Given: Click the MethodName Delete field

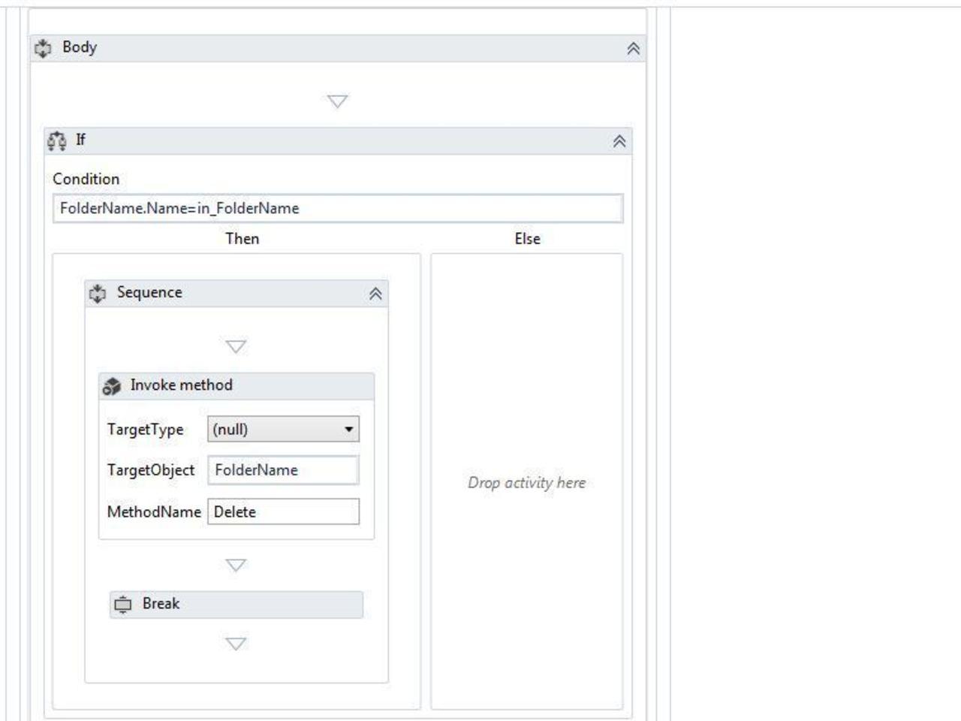Looking at the screenshot, I should [283, 511].
